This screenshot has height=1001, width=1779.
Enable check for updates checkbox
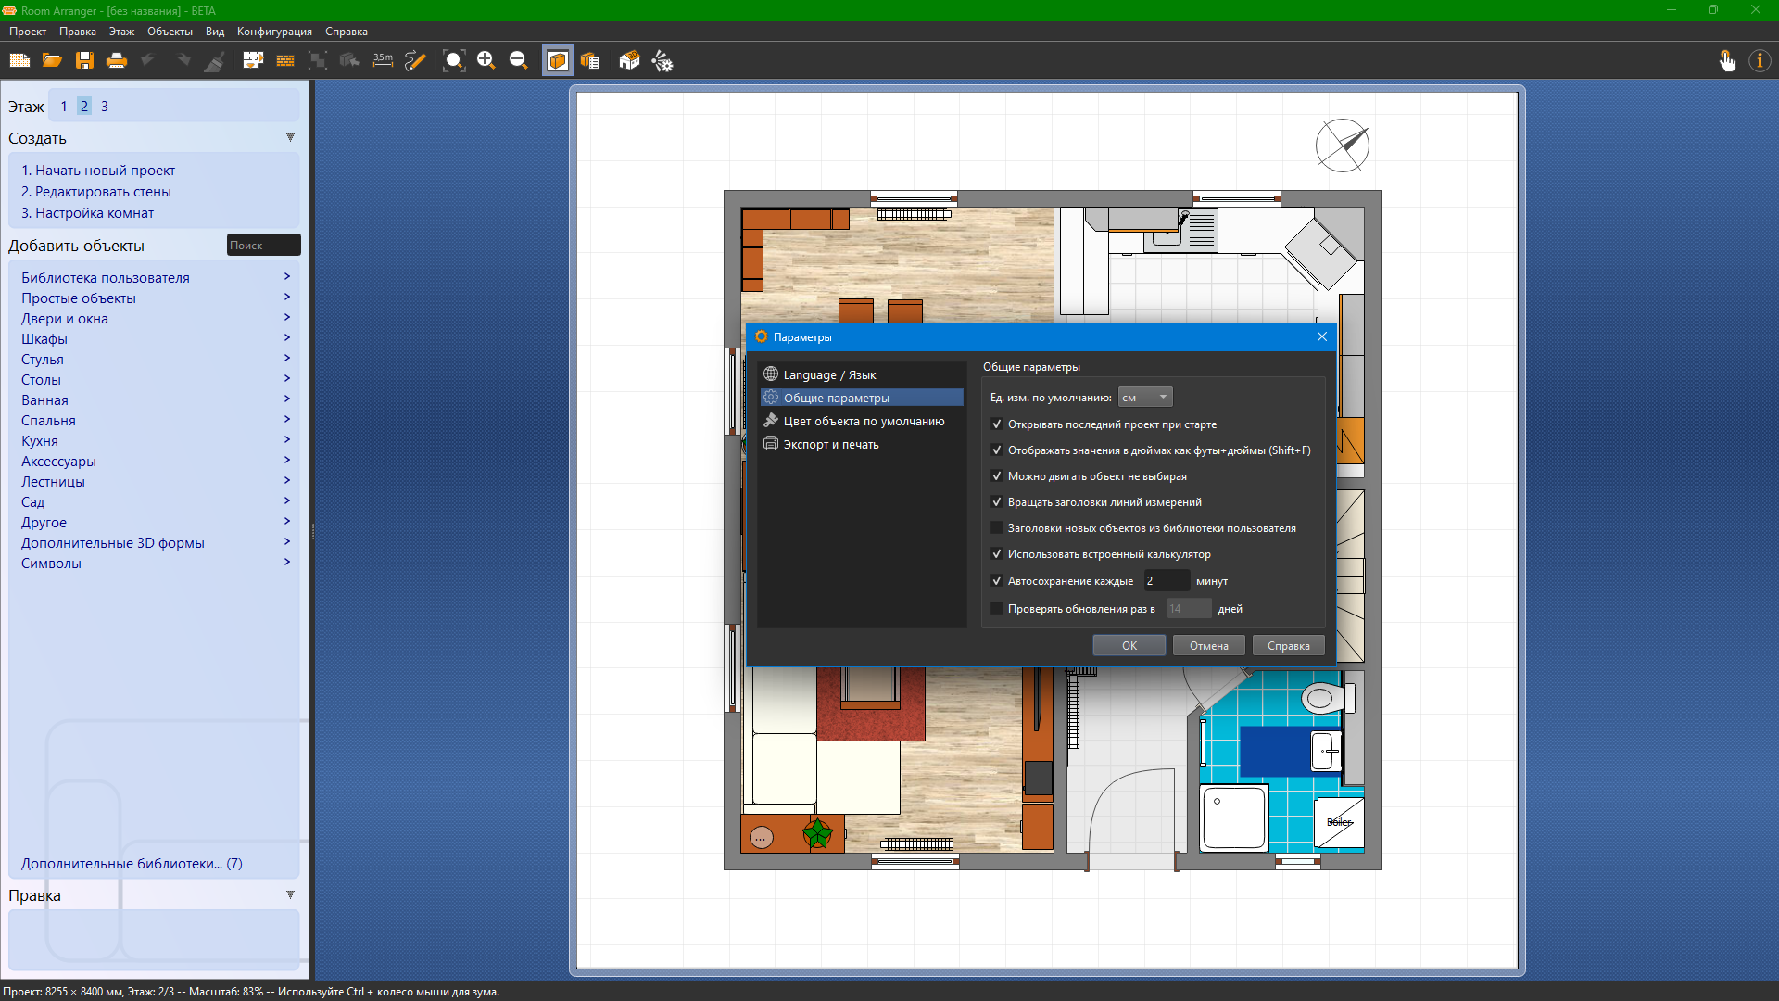click(x=997, y=609)
